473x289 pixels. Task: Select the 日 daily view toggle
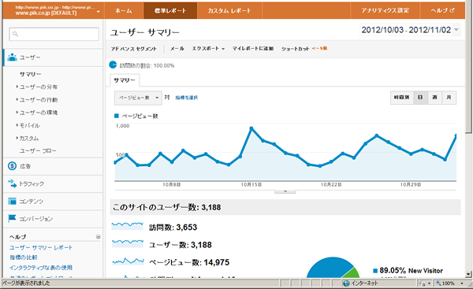[x=420, y=98]
